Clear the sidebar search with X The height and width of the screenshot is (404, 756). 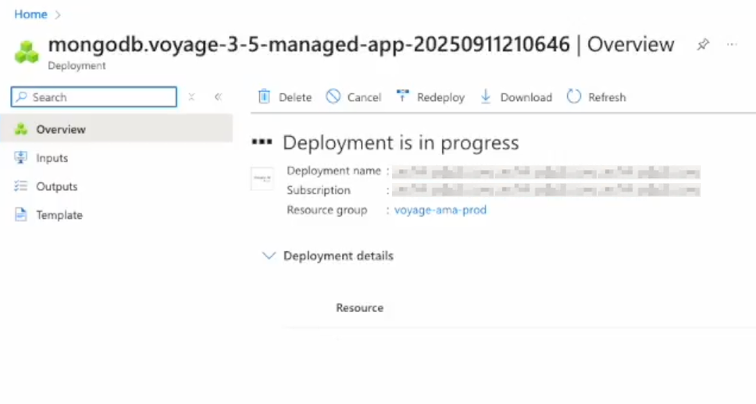191,97
